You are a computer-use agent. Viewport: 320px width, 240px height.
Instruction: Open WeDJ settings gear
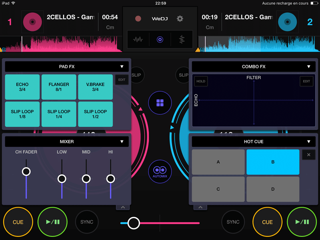180,19
